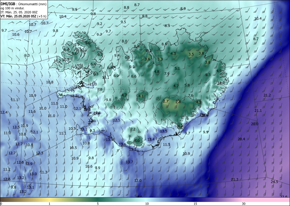Screen dimensions: 290x206
Task: Click the map value 11.2
Action: tap(7, 169)
